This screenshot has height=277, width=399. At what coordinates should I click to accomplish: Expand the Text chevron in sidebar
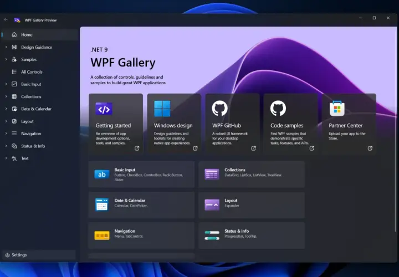pos(6,158)
